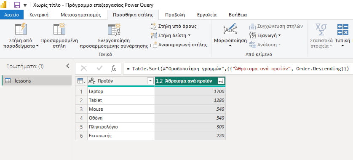Click Στήλη υπό όρους
This screenshot has height=160, width=353.
coord(174,27)
